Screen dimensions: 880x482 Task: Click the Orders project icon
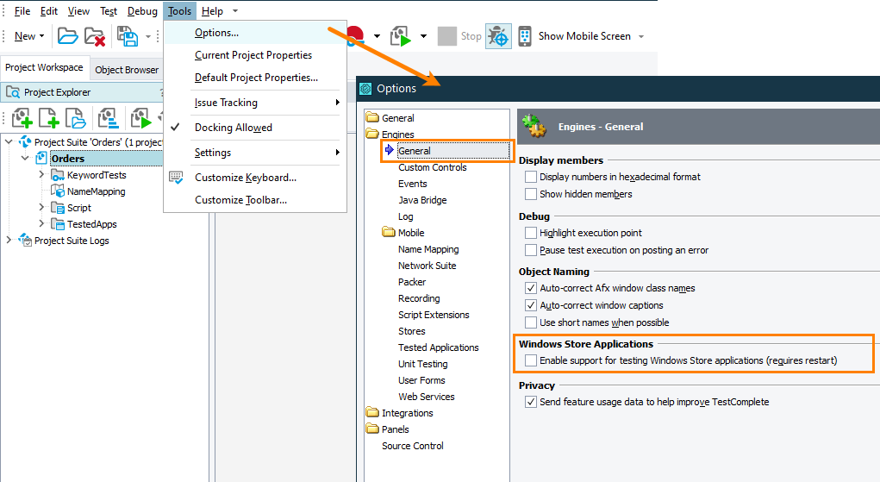tap(41, 159)
